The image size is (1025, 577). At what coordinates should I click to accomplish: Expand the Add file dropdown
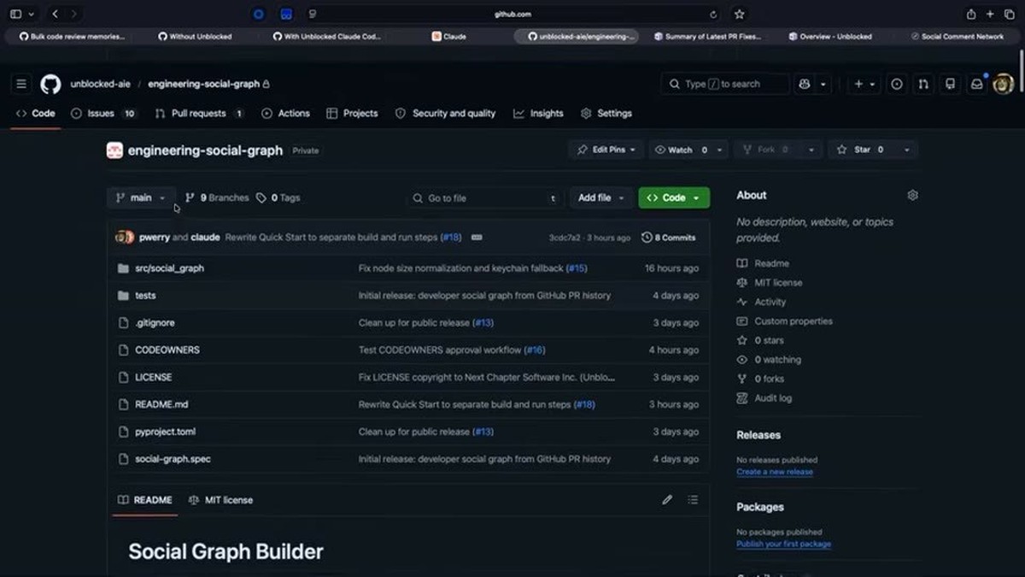(x=601, y=197)
